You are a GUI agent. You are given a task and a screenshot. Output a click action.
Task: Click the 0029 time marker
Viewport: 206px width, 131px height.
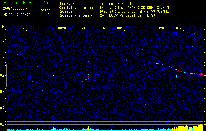pyautogui.click(x=180, y=28)
